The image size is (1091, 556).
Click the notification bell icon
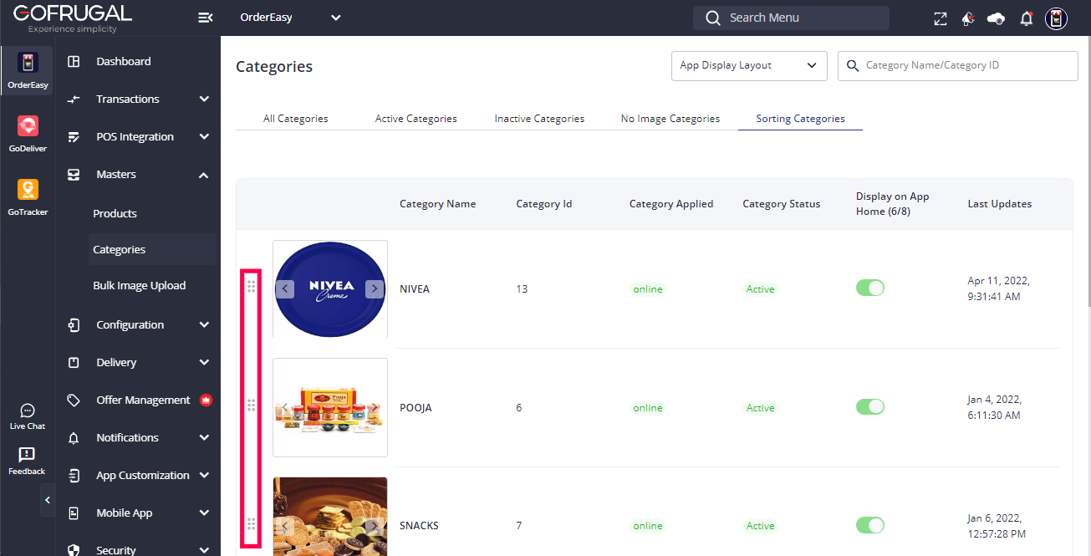pos(1027,18)
